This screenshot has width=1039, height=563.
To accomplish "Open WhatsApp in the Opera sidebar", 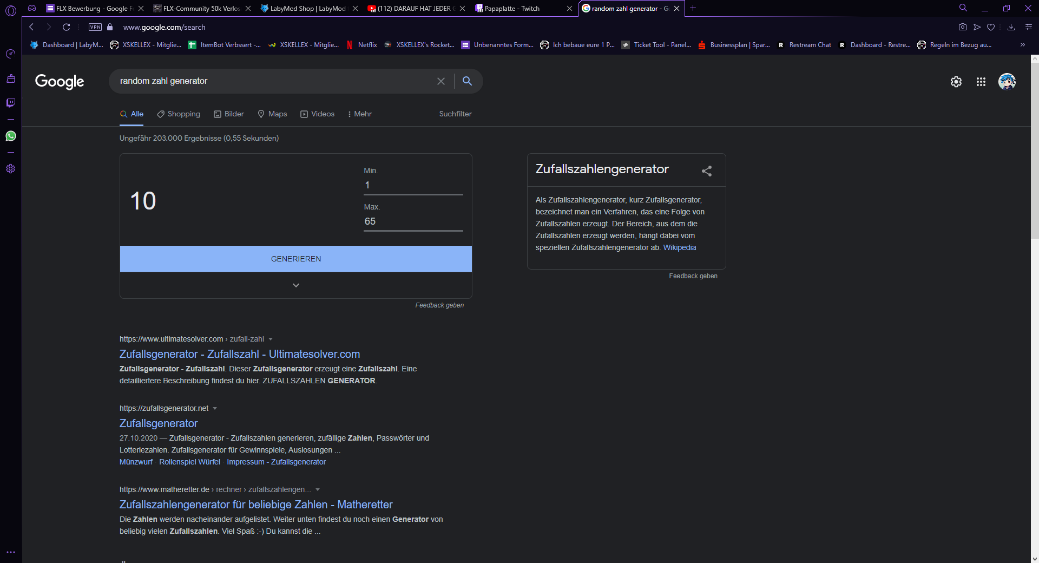I will (10, 136).
